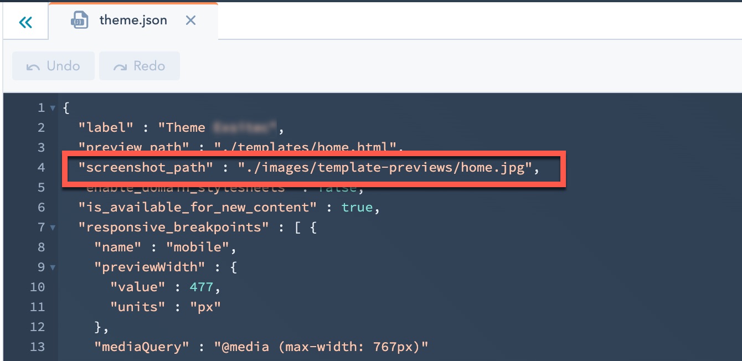Click the mediaQuery max-width string
This screenshot has height=361, width=742.
click(x=321, y=347)
